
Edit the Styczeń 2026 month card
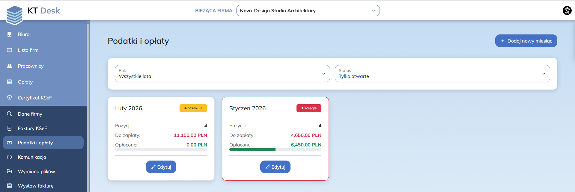275,167
